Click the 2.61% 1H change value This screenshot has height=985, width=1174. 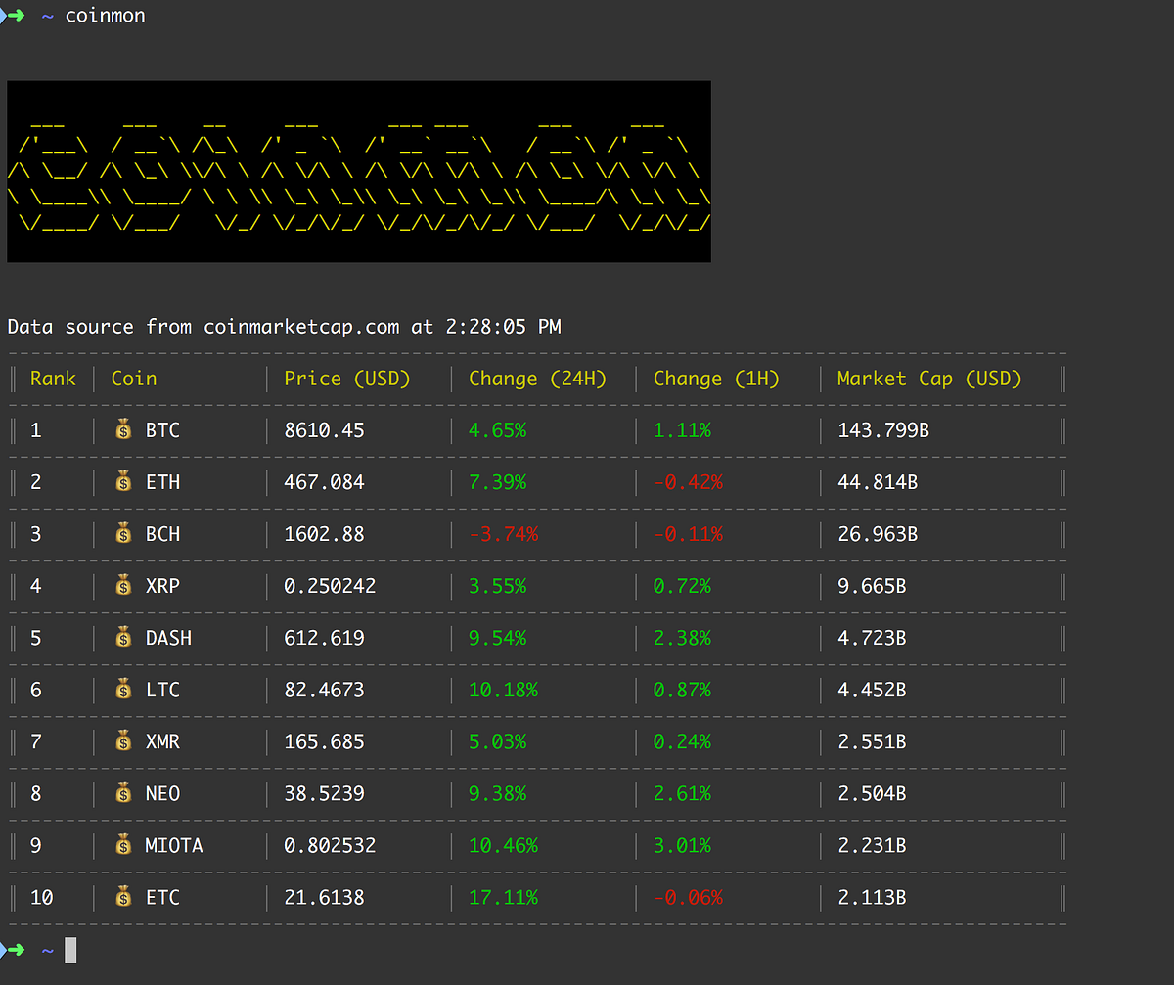[682, 793]
